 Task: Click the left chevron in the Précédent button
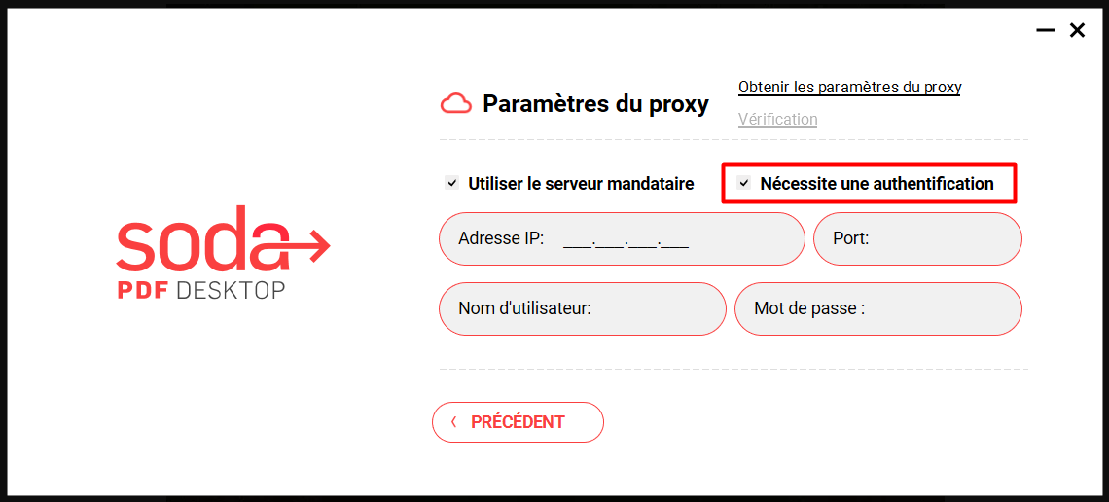pyautogui.click(x=454, y=422)
